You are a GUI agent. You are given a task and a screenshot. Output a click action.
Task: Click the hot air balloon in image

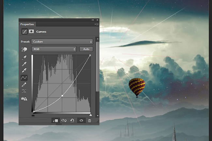[x=137, y=88]
